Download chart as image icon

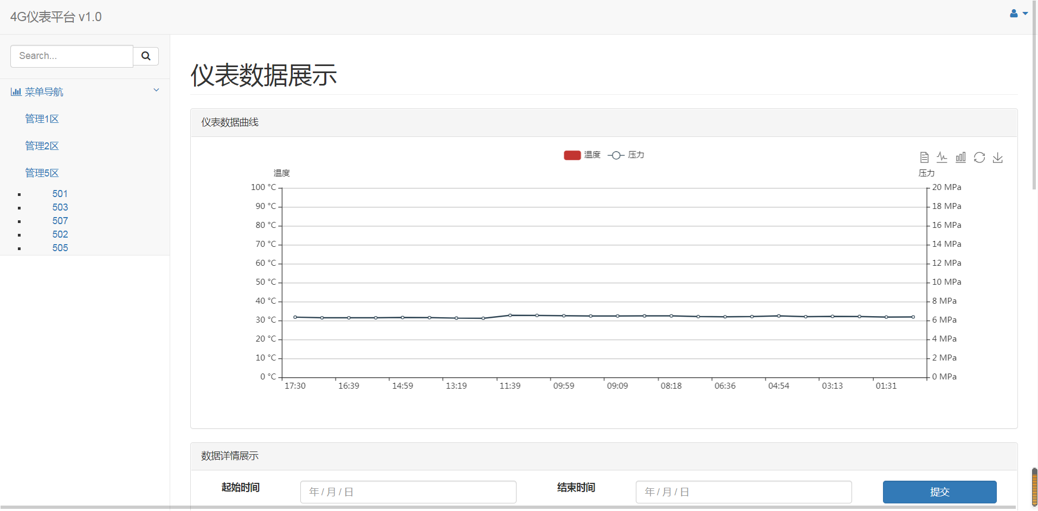997,158
